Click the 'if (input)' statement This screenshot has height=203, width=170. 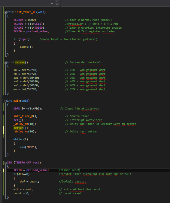point(22,39)
